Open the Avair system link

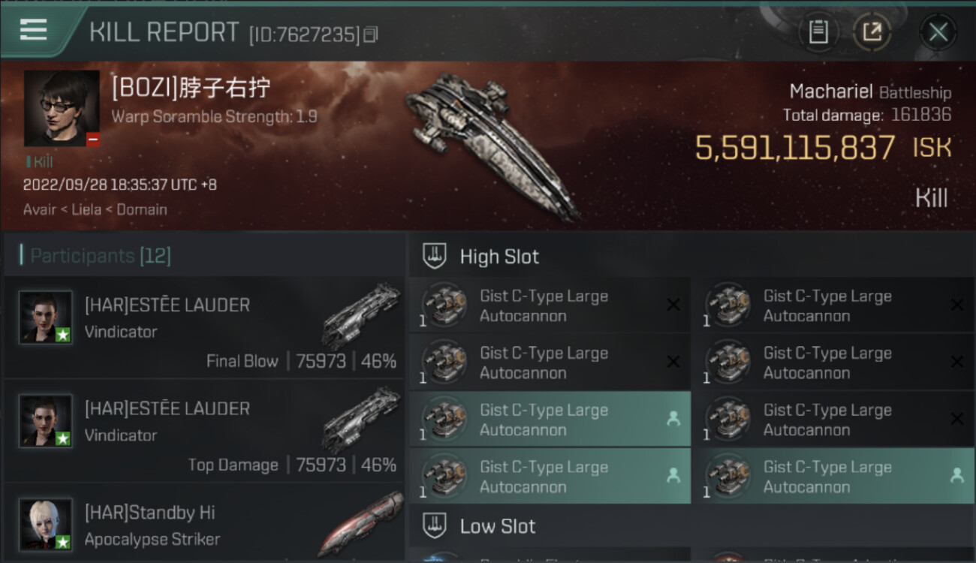pos(40,209)
